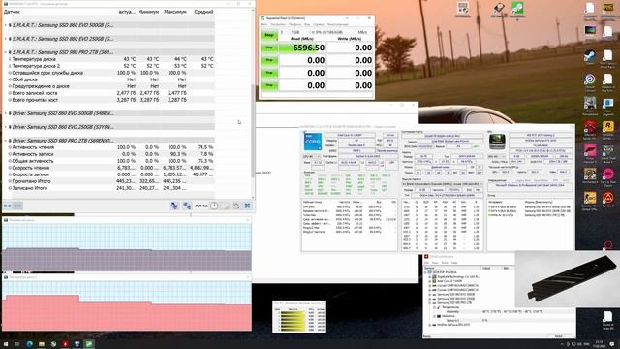Click the Stop button beside 6596.50 result
This screenshot has width=620, height=349.
tap(269, 48)
